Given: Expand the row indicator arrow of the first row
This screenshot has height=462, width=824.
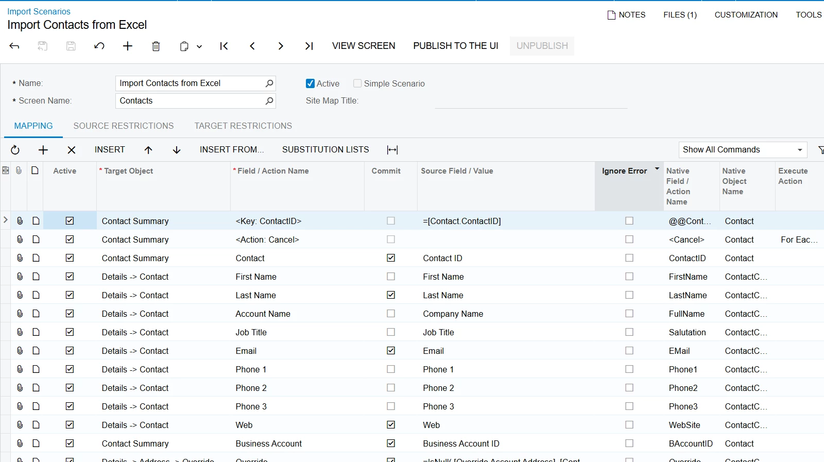Looking at the screenshot, I should point(6,220).
